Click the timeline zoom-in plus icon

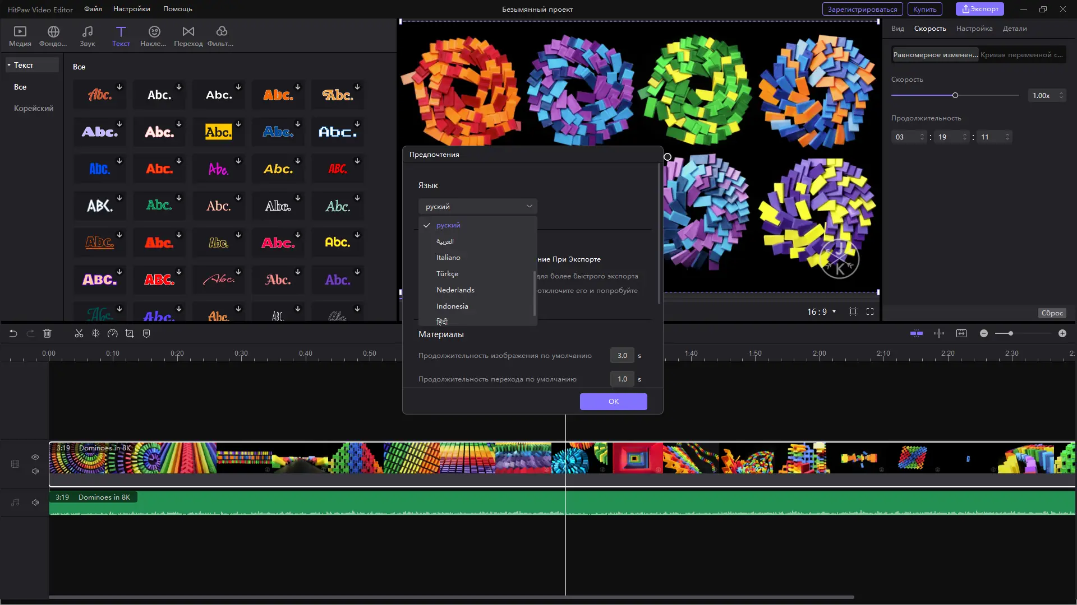tap(1062, 333)
